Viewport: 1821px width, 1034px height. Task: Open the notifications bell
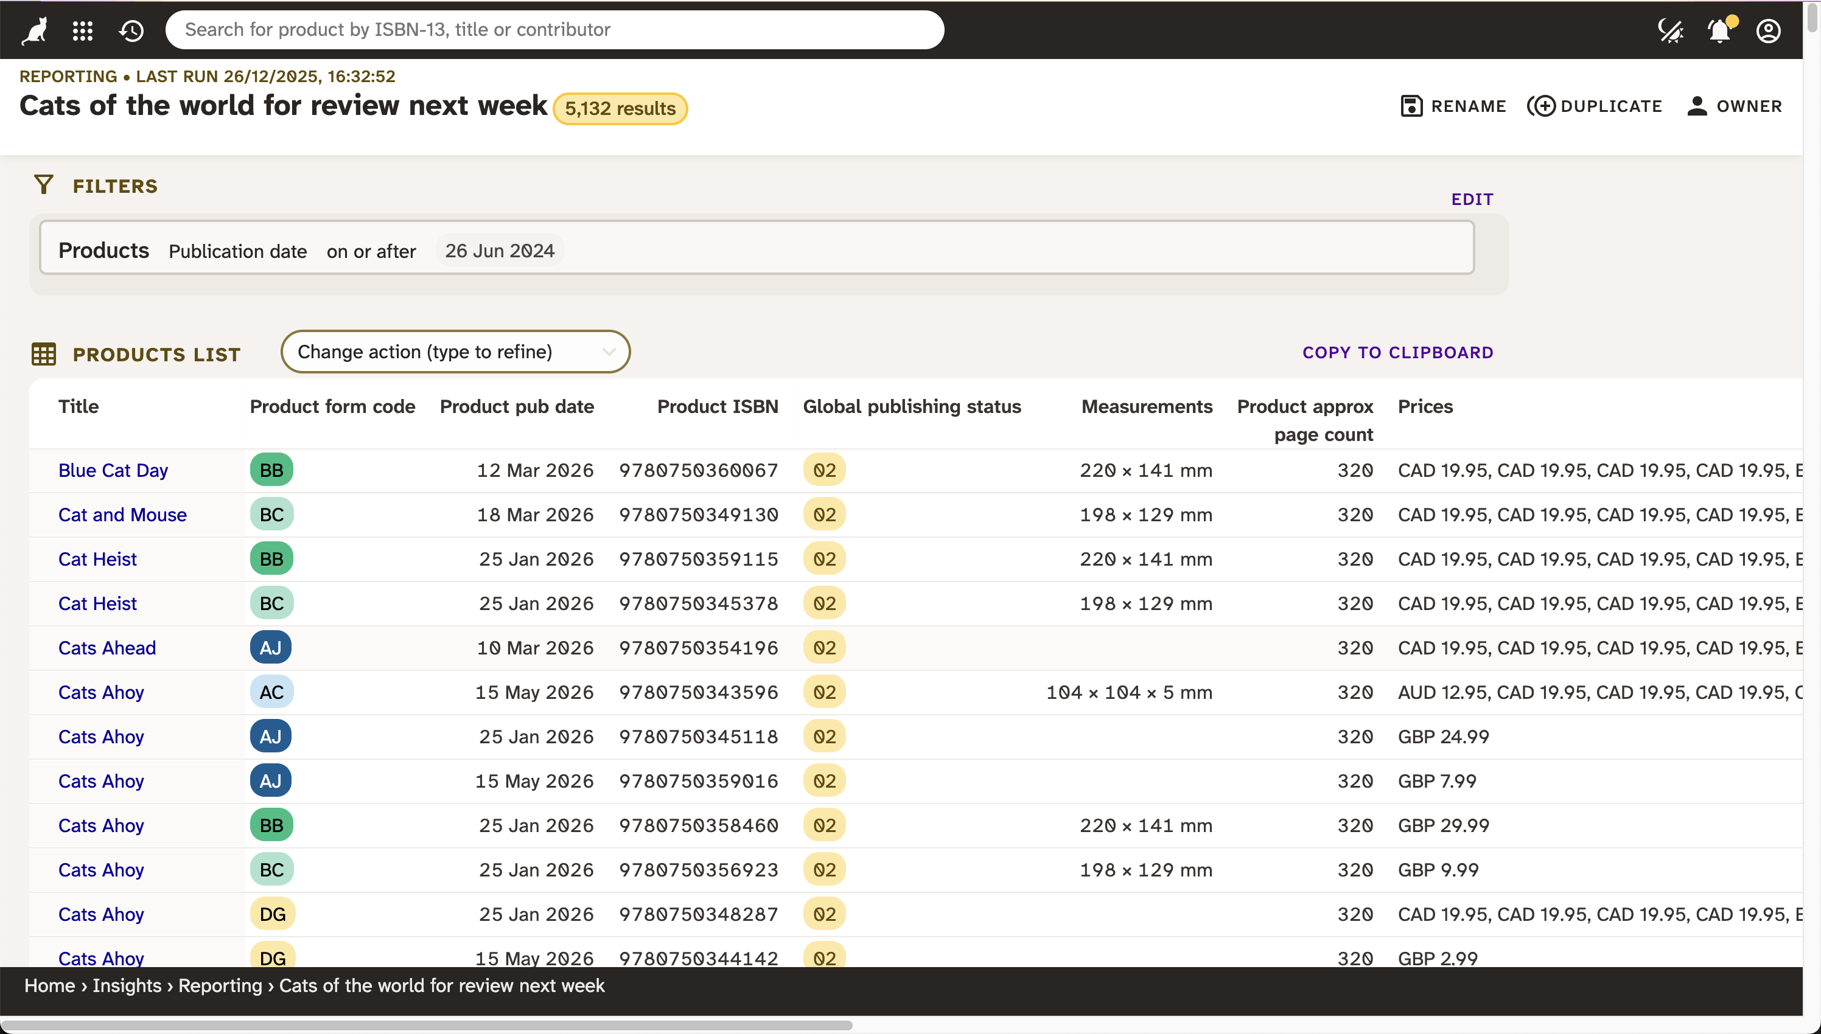pos(1719,30)
